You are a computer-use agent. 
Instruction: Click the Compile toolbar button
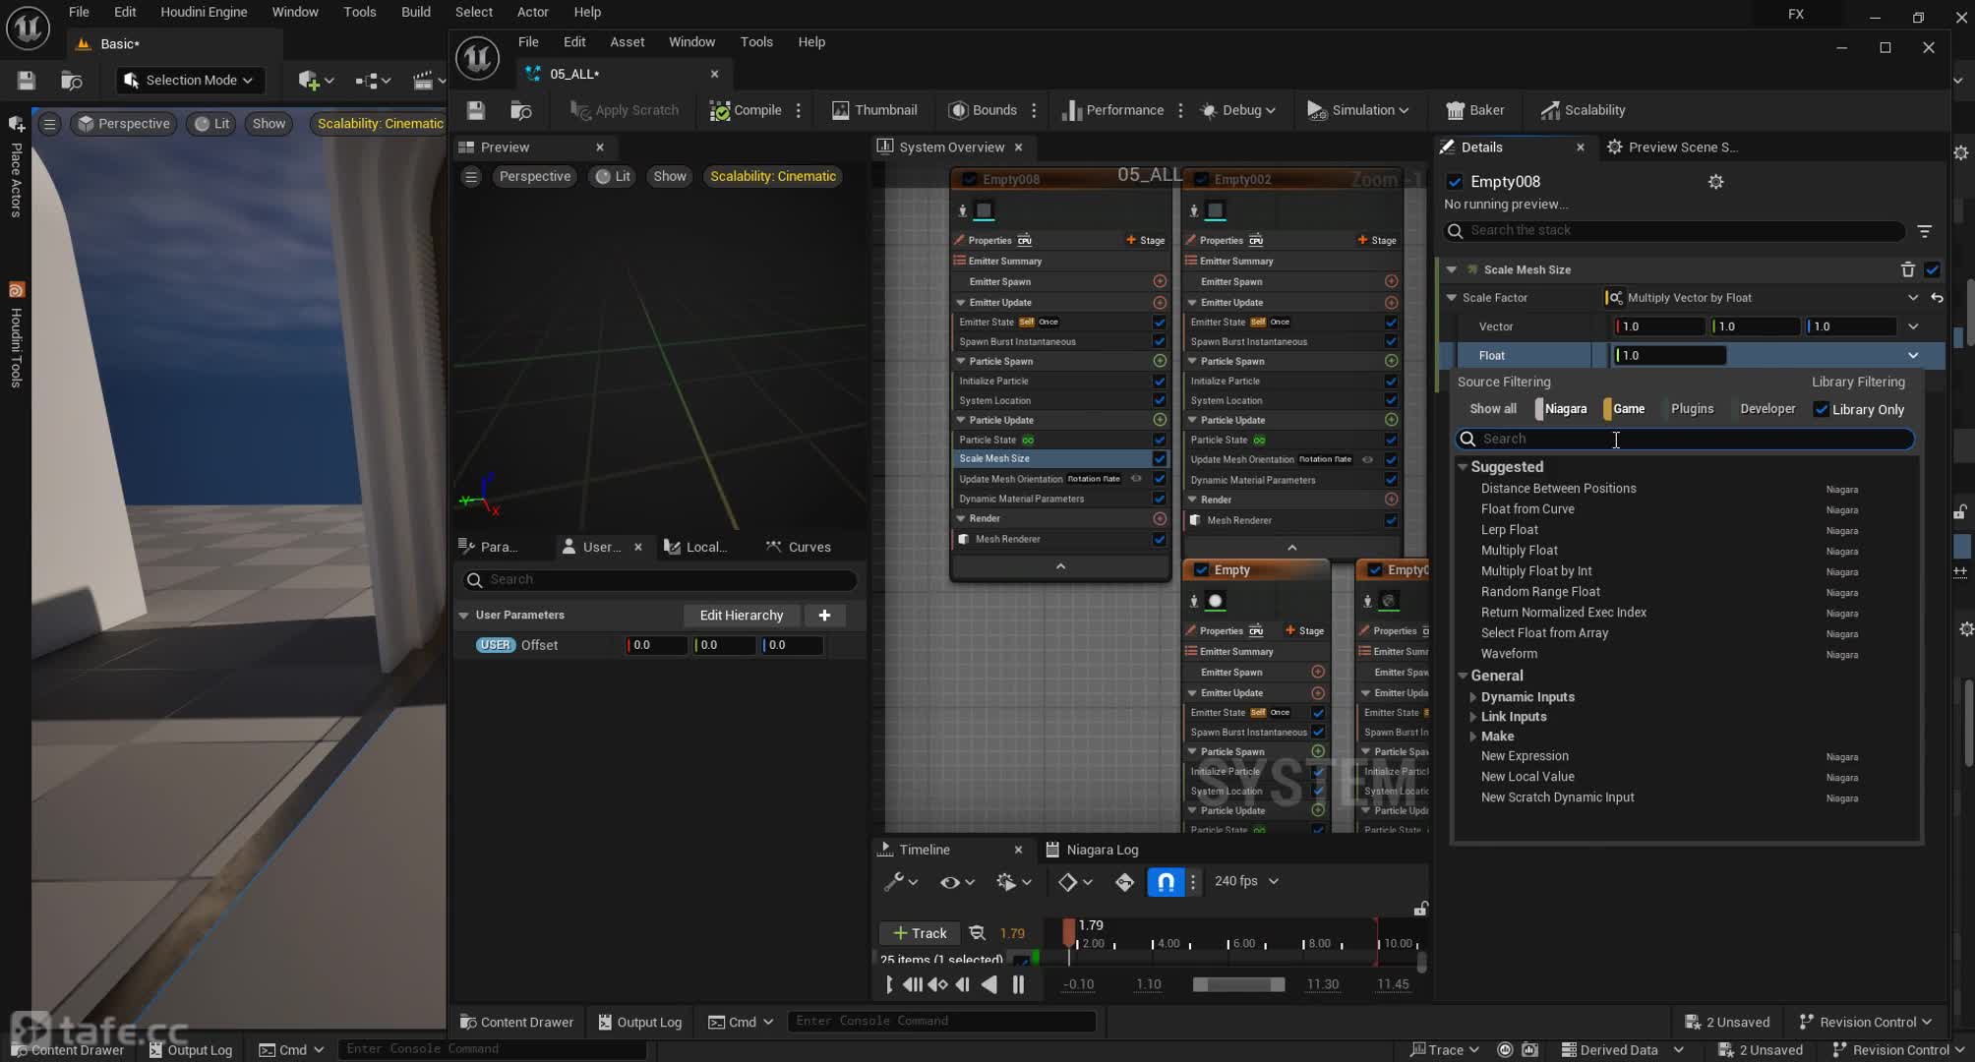tap(747, 110)
